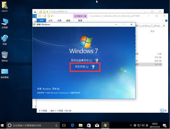
Task: Click the 现在安装 install now button
Action: click(85, 67)
